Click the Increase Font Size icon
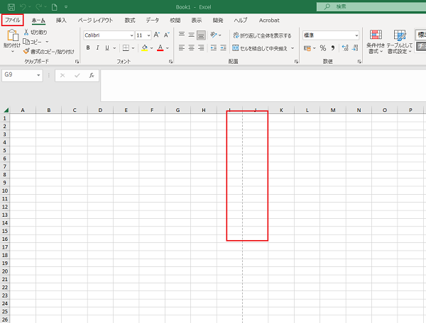Screen dimensions: 426x323 tap(156, 35)
